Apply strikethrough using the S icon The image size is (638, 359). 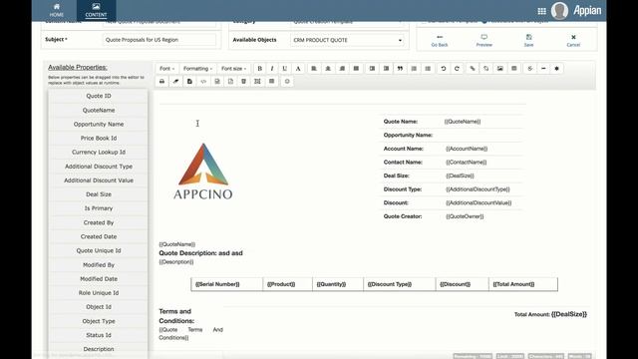point(530,69)
